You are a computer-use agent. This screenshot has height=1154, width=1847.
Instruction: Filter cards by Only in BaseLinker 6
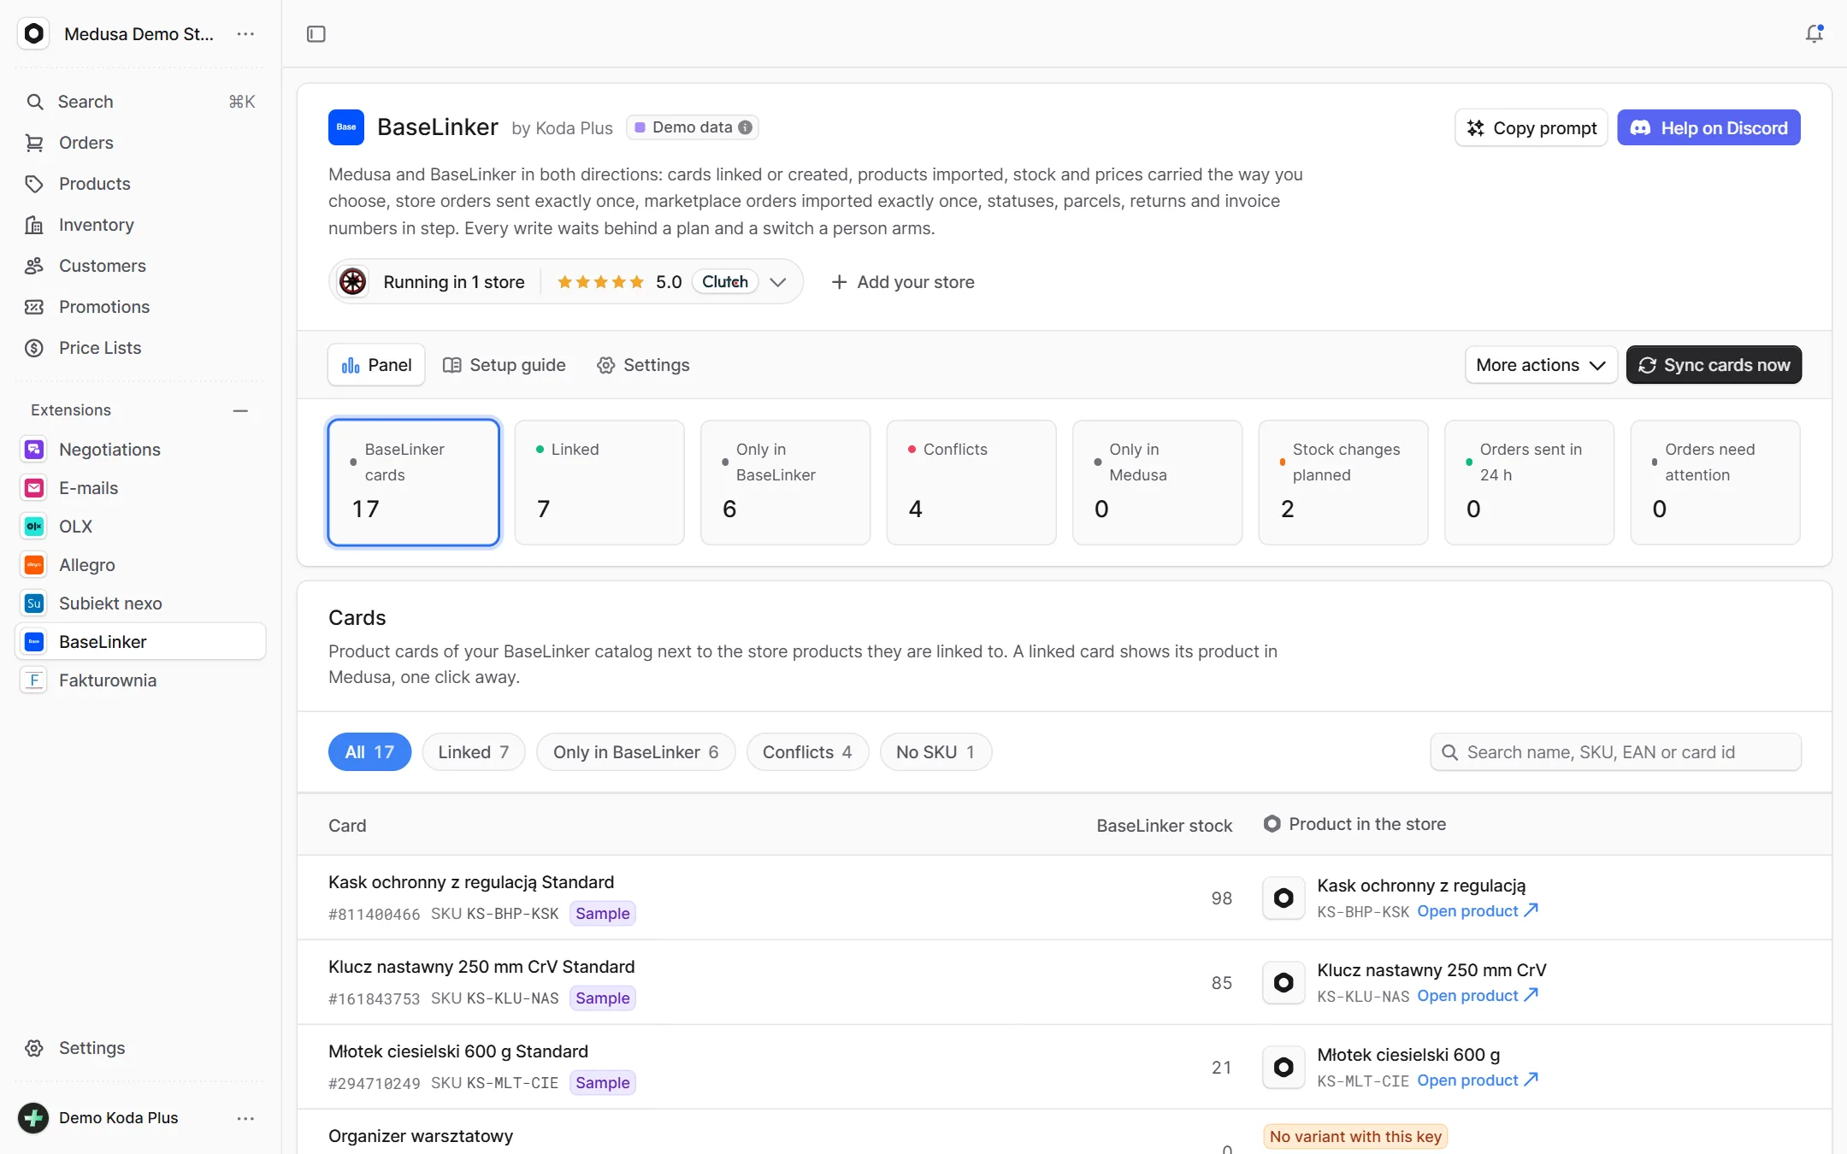tap(635, 752)
